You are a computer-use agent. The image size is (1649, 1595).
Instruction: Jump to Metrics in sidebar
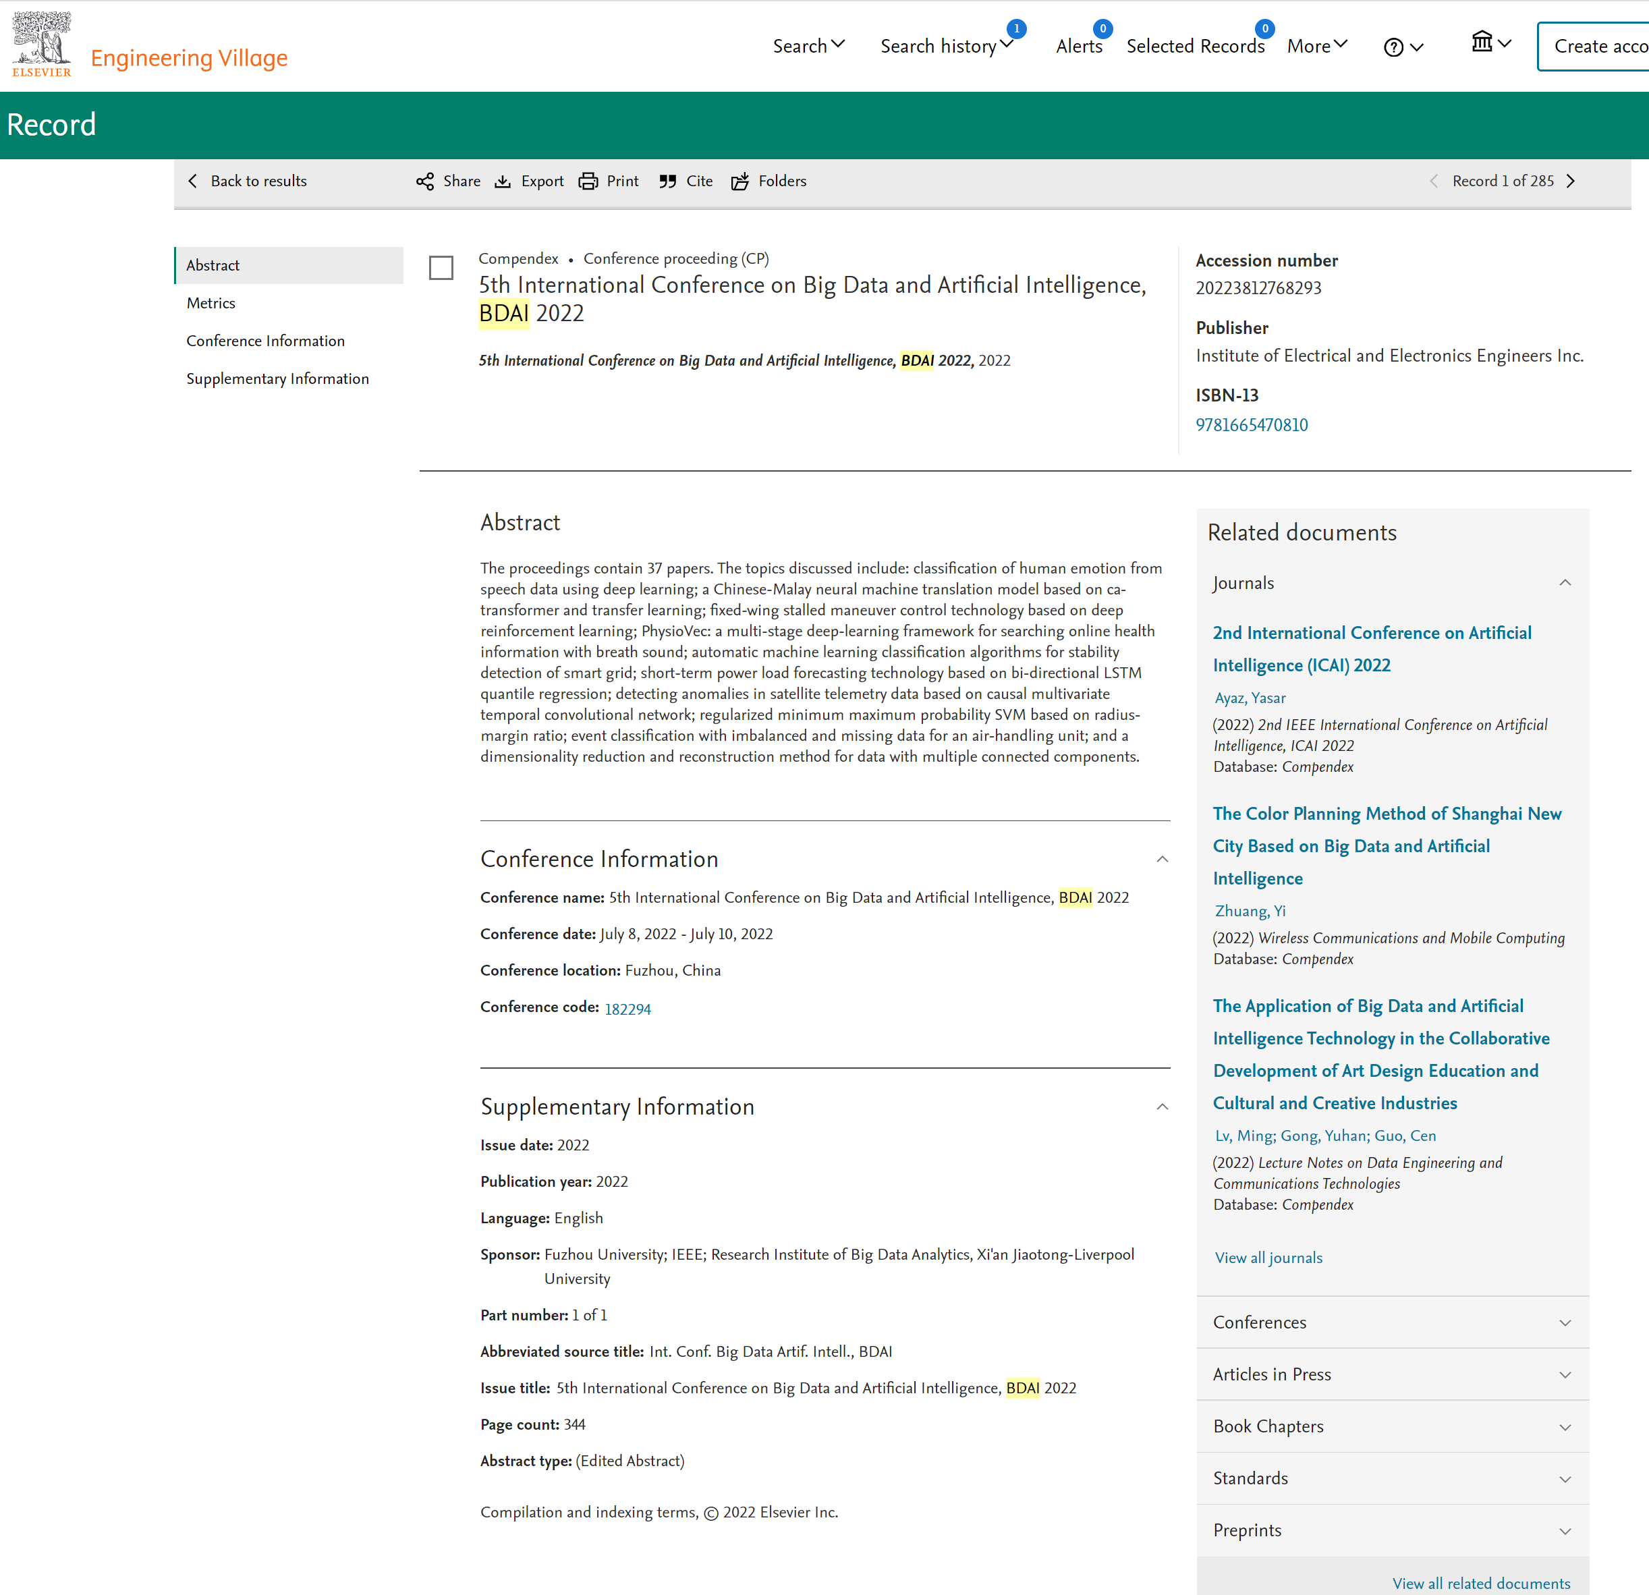click(x=211, y=303)
